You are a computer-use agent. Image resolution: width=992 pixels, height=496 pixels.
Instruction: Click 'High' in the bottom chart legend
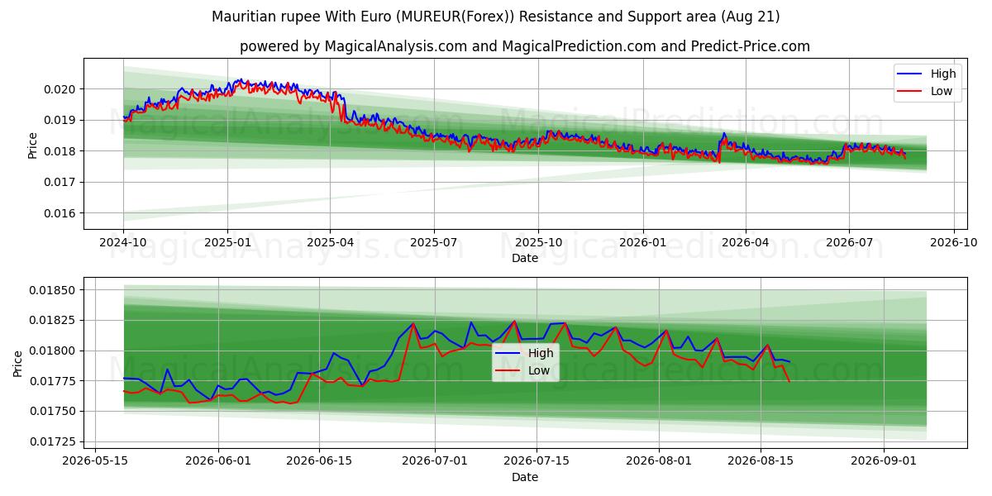(541, 353)
